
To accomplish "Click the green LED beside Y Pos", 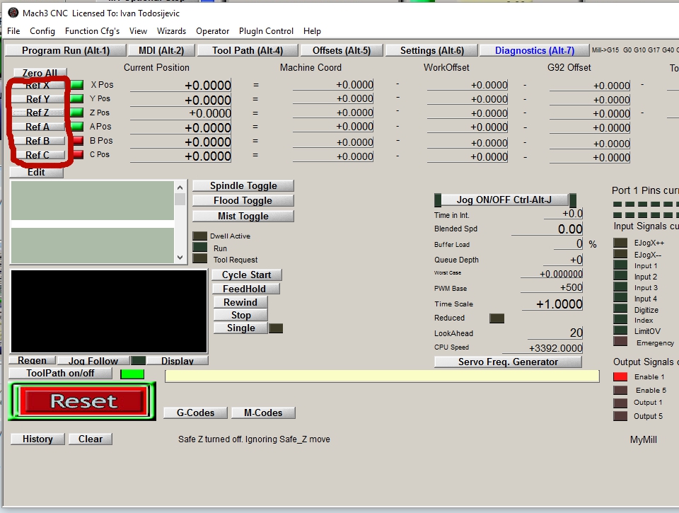I will 77,99.
